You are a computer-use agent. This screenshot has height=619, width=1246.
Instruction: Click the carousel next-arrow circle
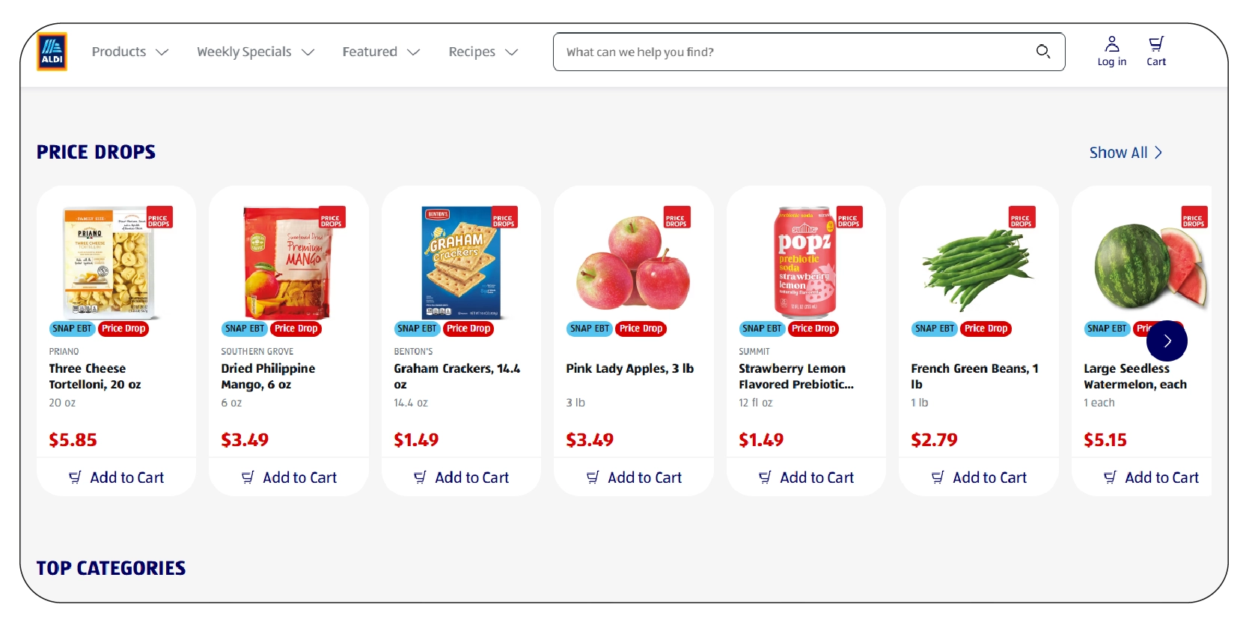(1166, 341)
